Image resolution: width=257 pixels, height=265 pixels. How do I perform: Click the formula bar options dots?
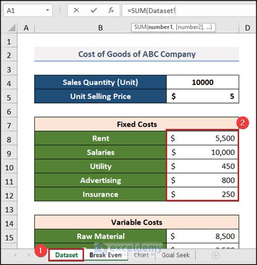coord(60,10)
